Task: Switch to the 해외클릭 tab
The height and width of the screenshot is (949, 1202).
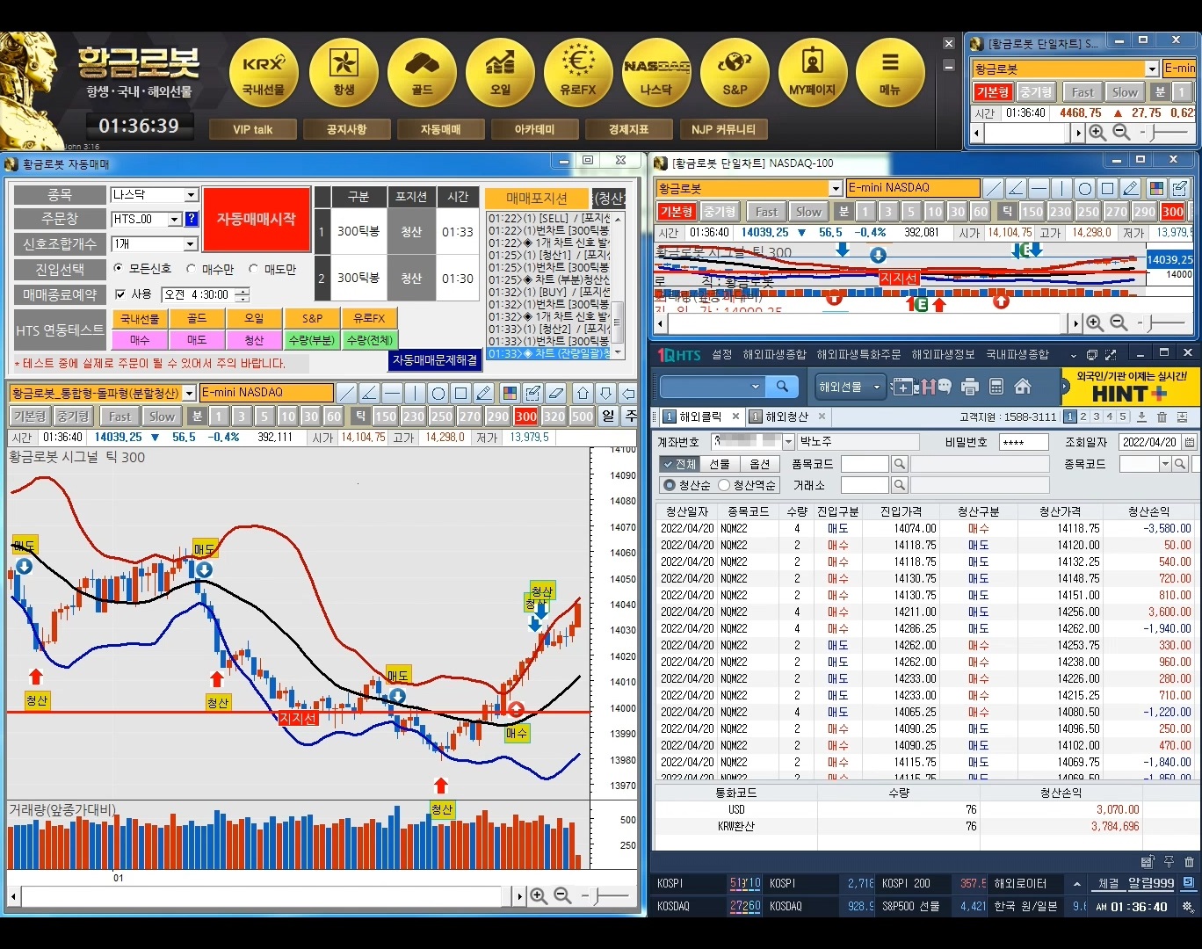Action: click(x=700, y=417)
